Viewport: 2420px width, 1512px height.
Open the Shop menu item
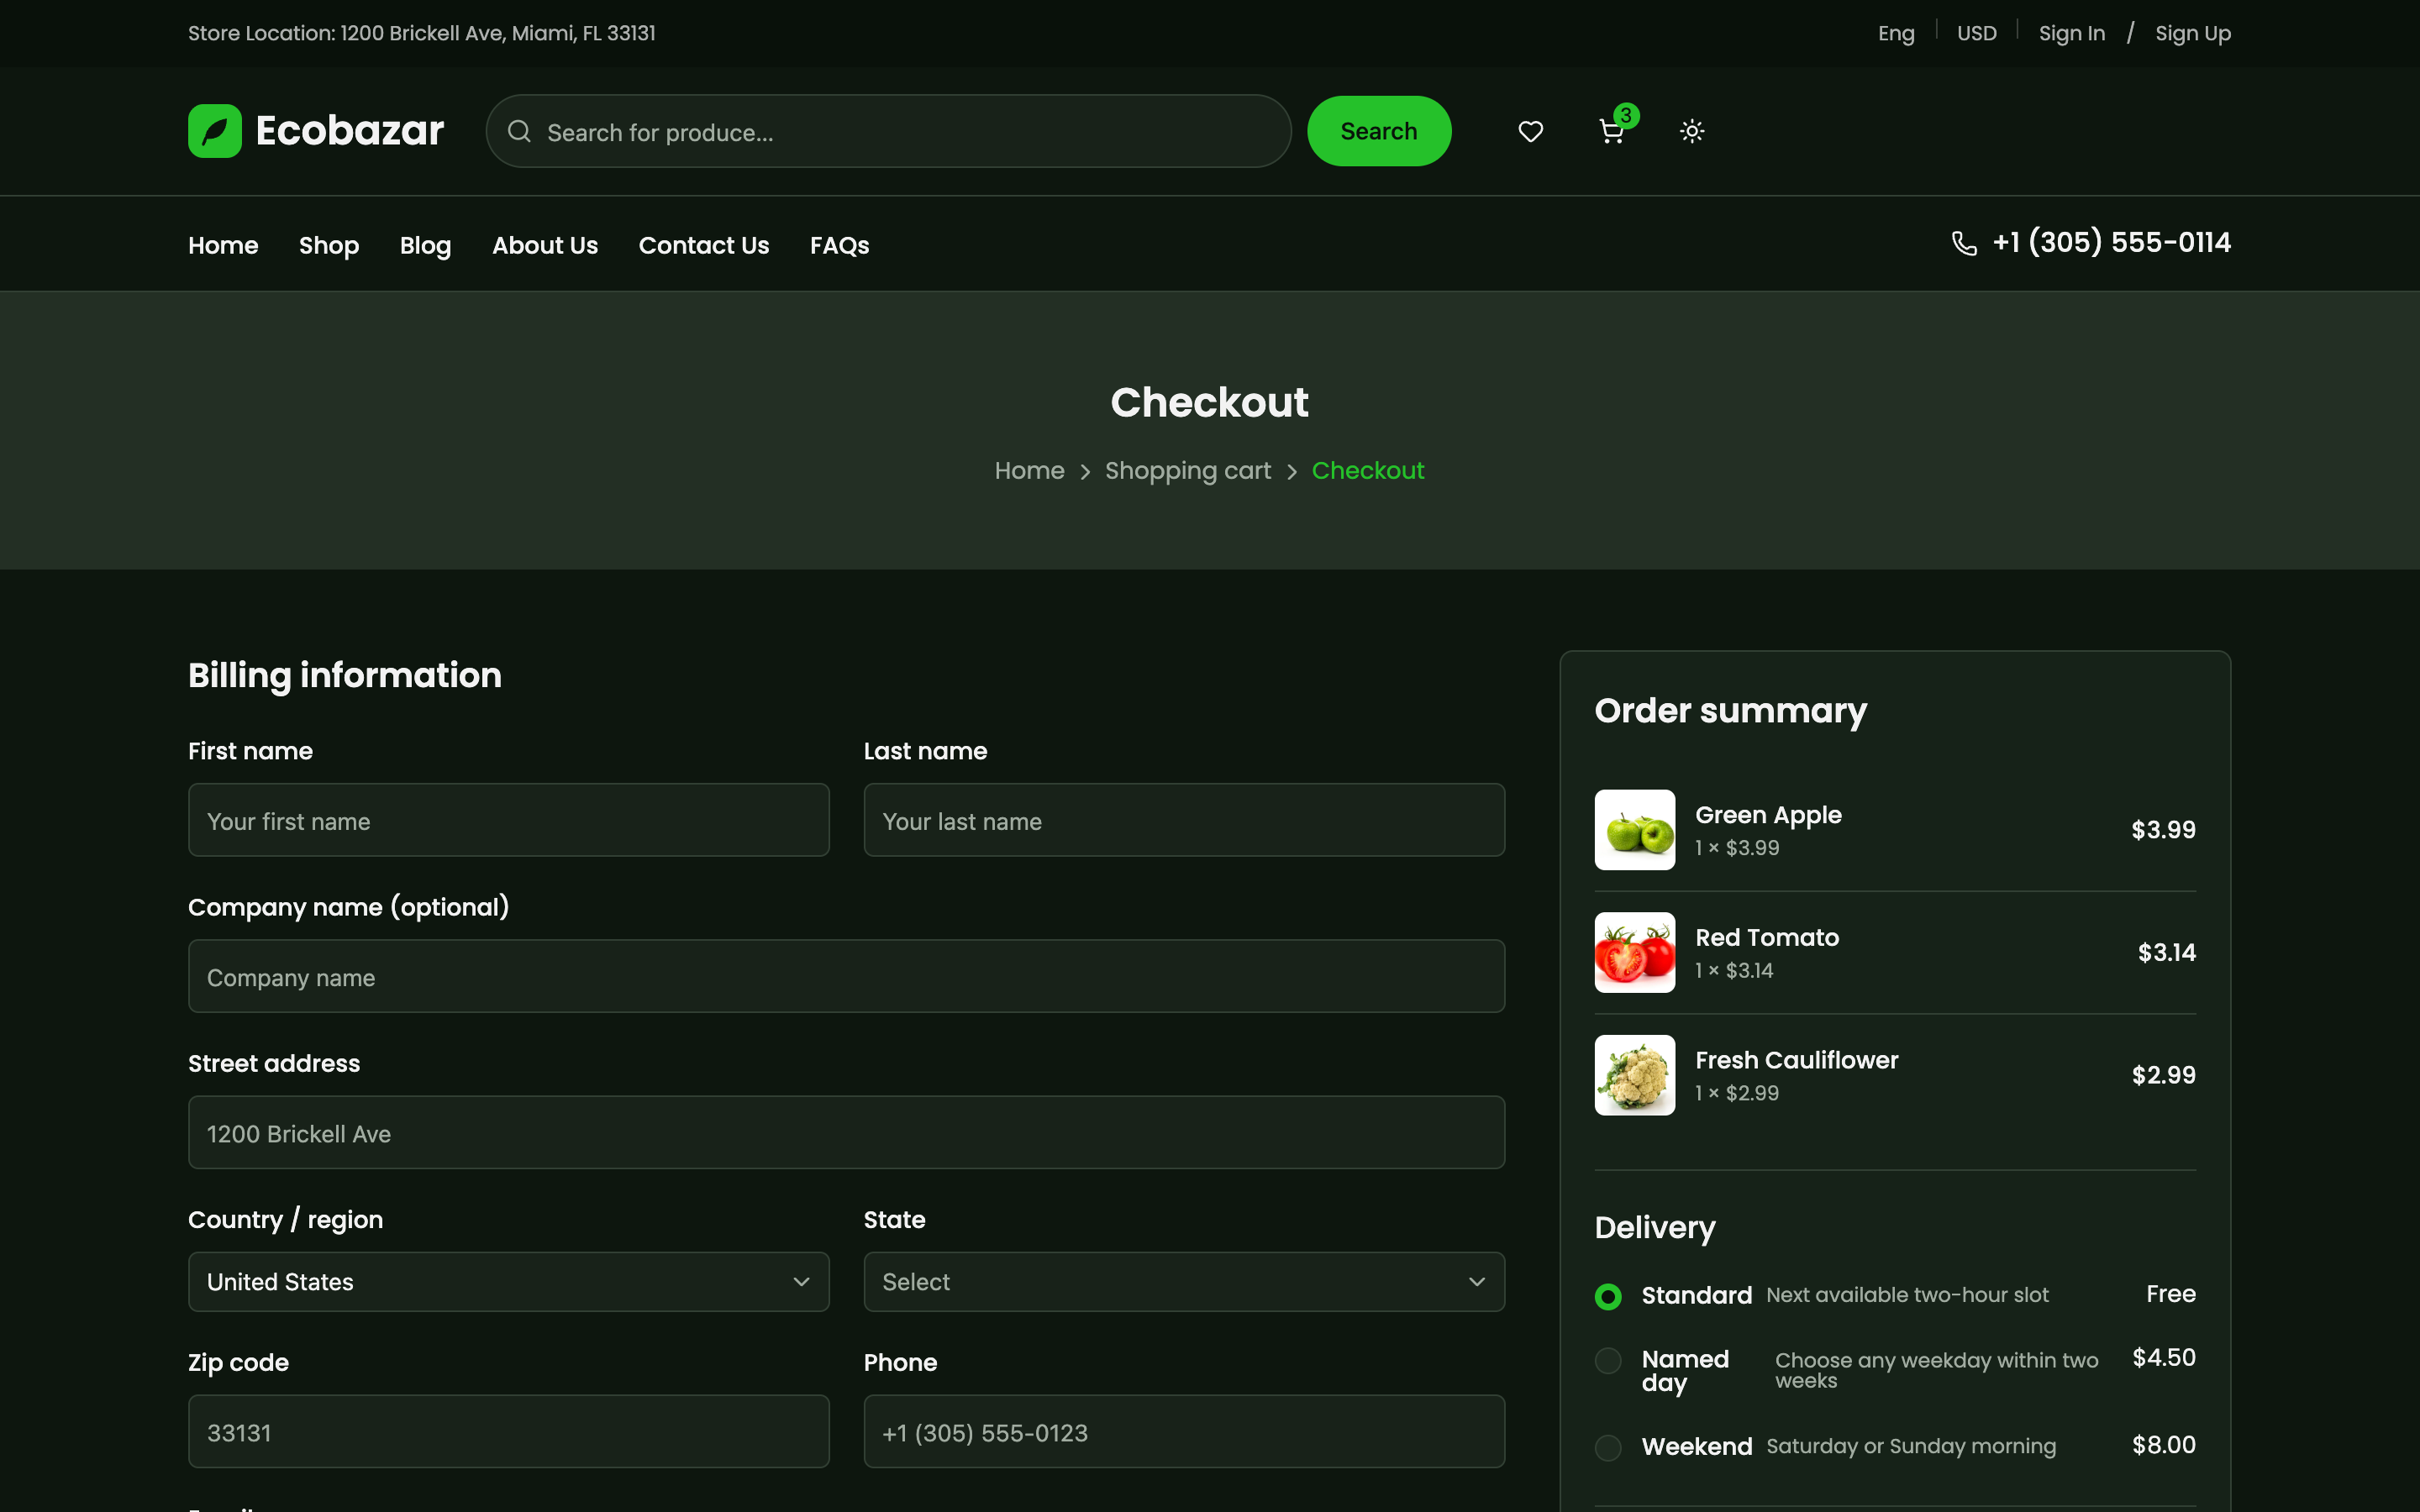pos(329,245)
